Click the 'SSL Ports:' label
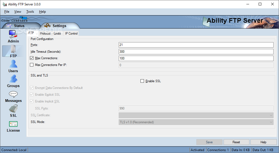 [42, 108]
